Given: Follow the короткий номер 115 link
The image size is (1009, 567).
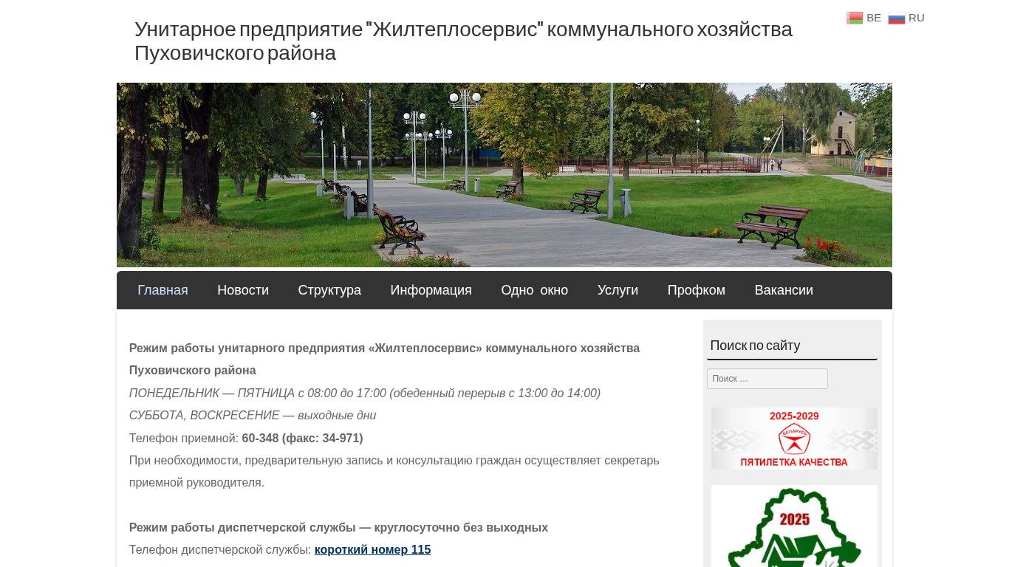Looking at the screenshot, I should (x=372, y=550).
